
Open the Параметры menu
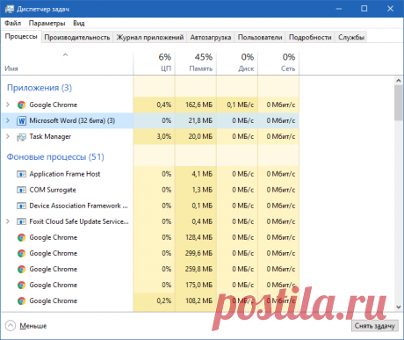(x=47, y=23)
